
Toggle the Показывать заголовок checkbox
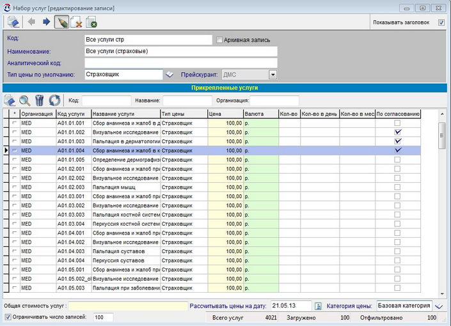coord(441,22)
